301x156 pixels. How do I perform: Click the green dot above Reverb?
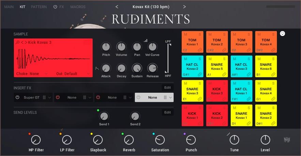click(122, 134)
